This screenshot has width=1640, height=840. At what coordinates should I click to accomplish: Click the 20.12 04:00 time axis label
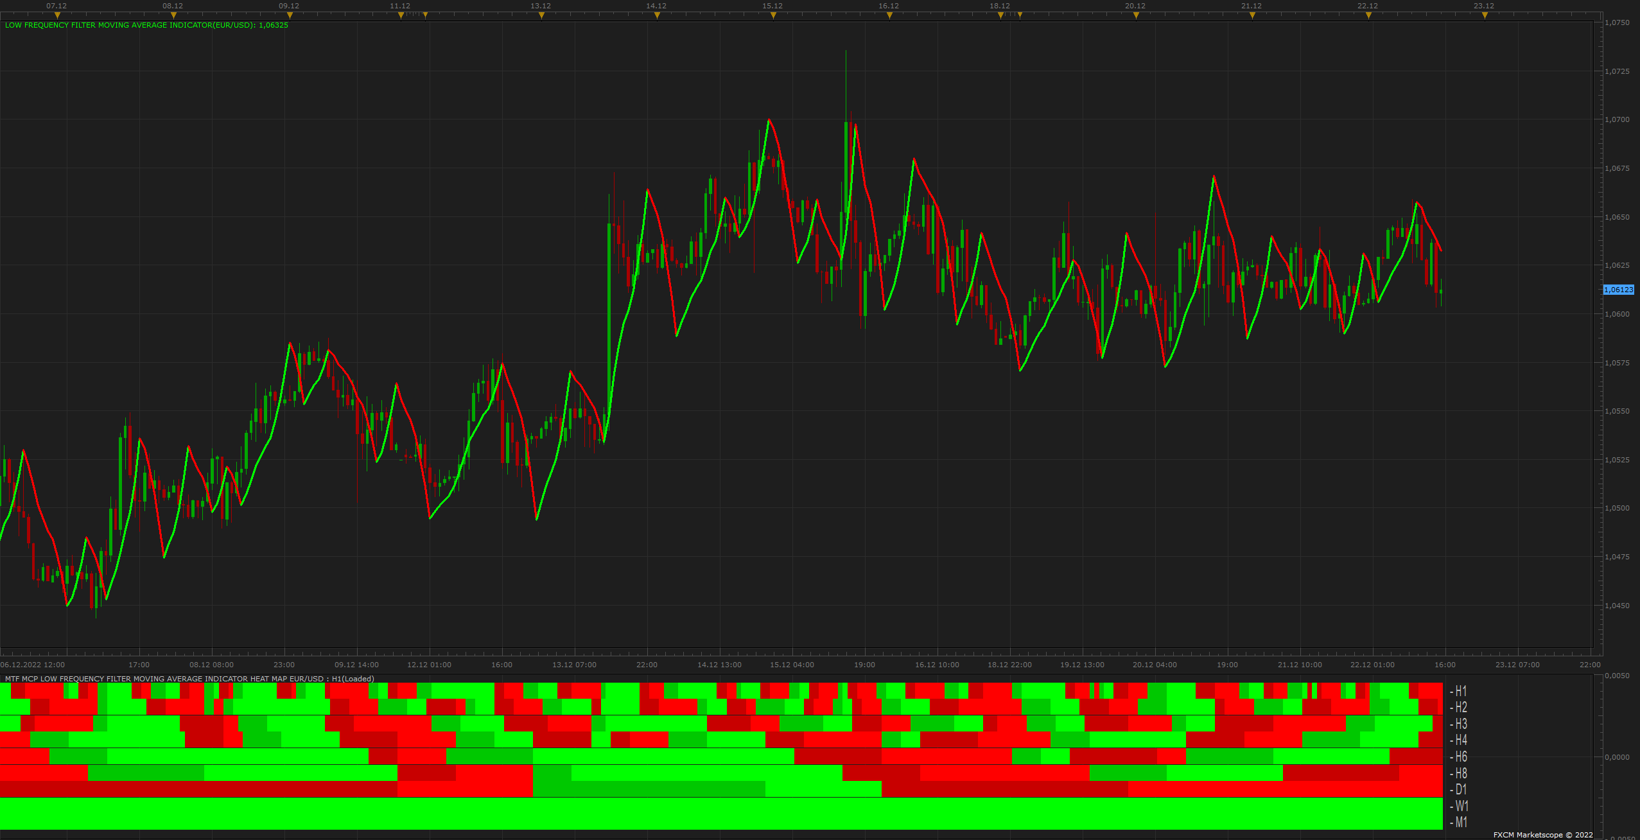(1155, 665)
